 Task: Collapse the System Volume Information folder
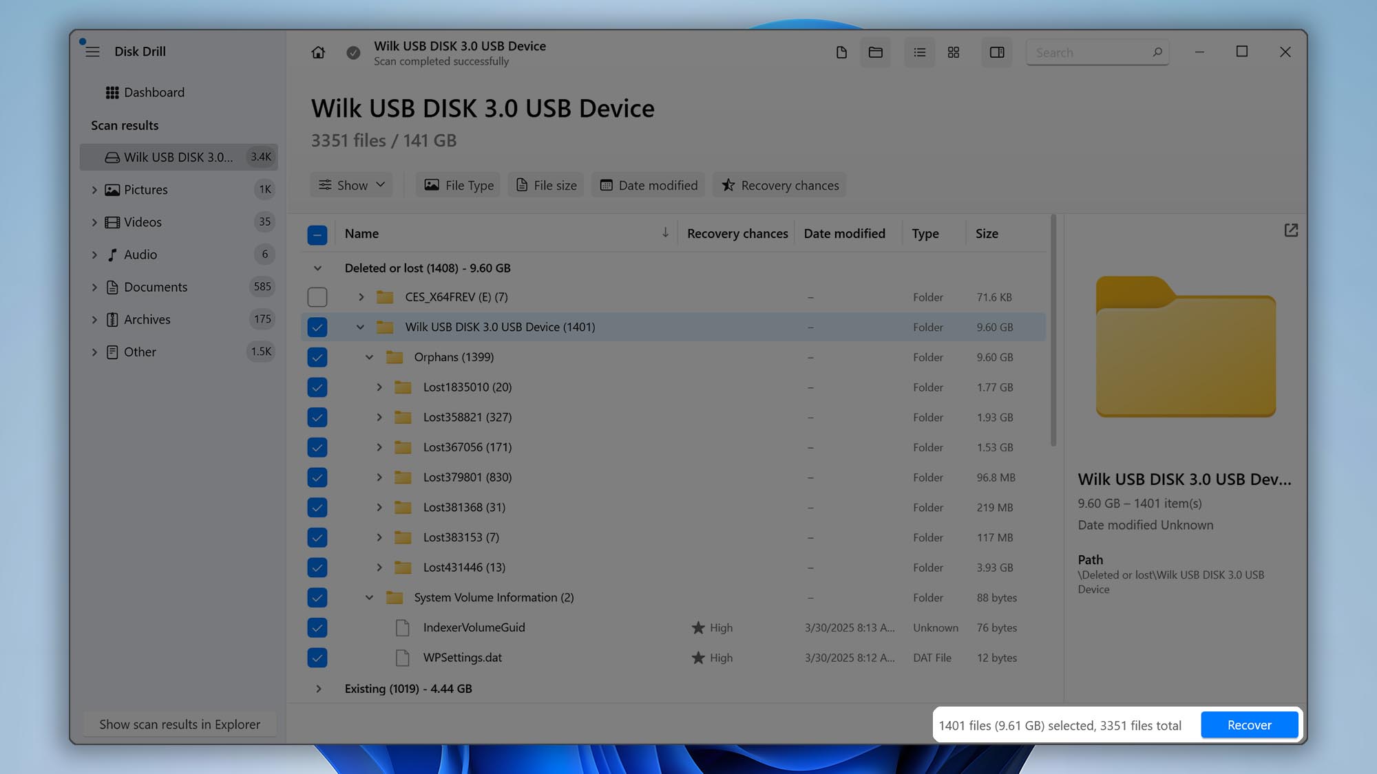coord(369,597)
